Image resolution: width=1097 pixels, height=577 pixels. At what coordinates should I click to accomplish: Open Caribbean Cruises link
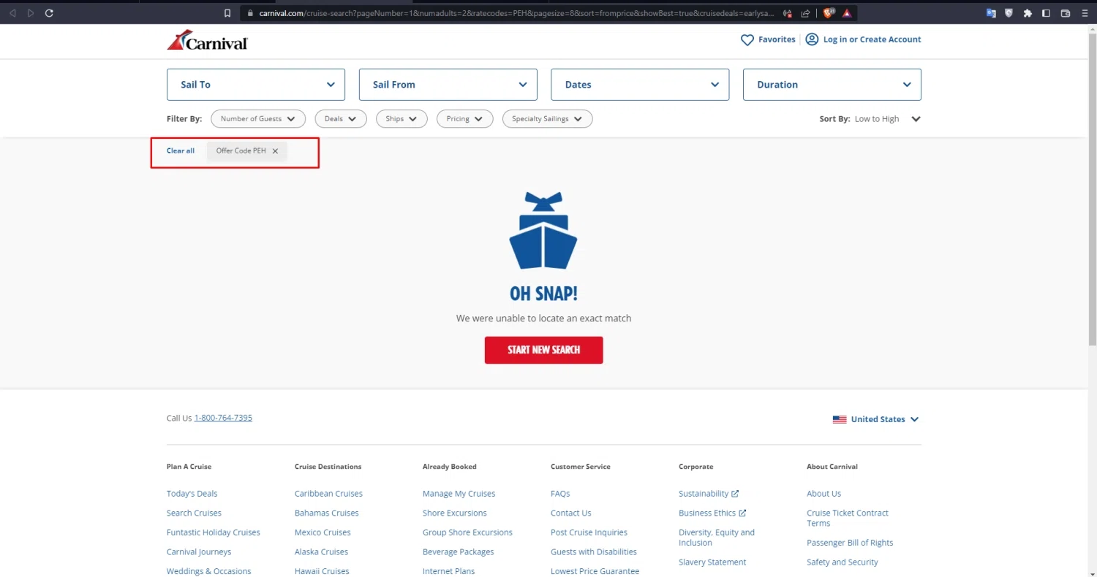pyautogui.click(x=328, y=494)
